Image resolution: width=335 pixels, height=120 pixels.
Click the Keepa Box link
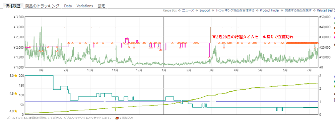[x=170, y=10]
